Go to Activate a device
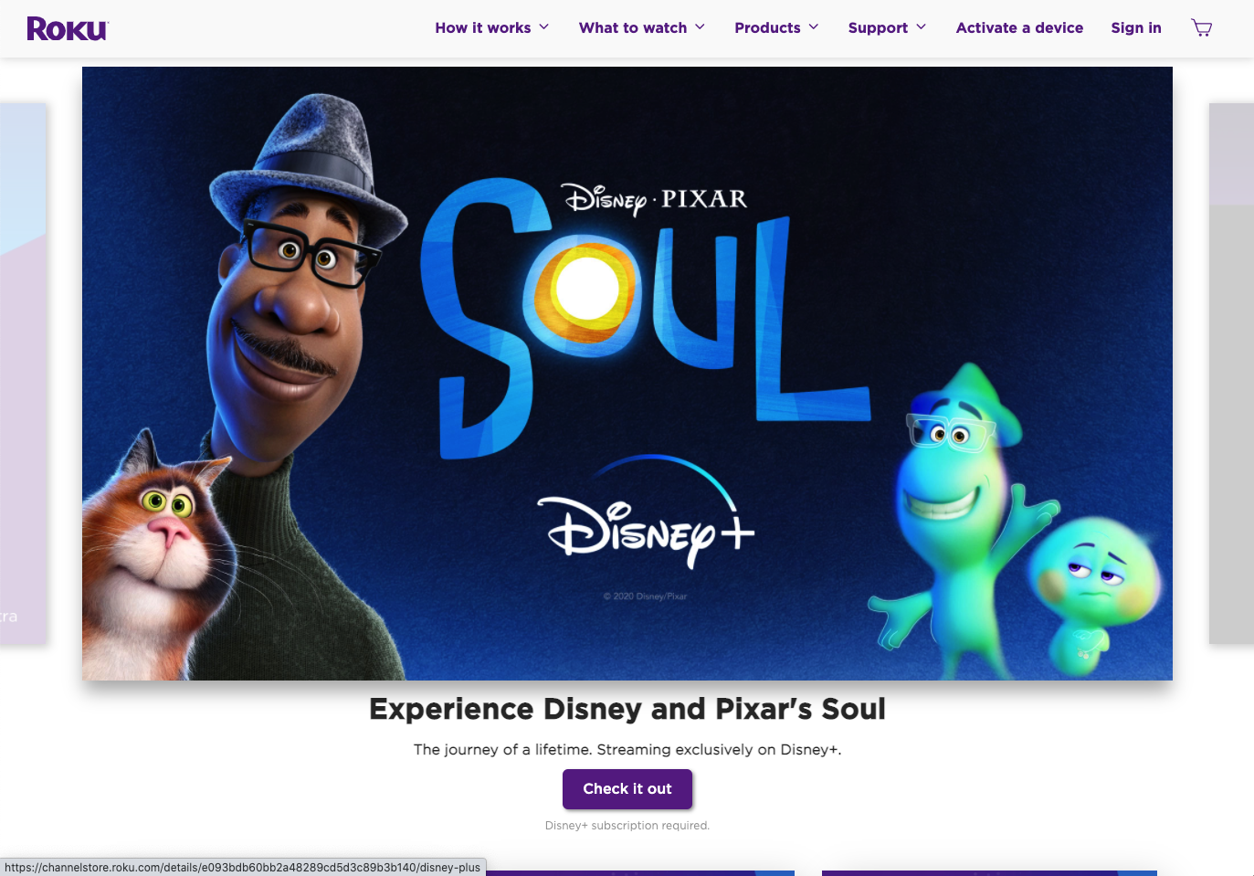 pyautogui.click(x=1019, y=28)
